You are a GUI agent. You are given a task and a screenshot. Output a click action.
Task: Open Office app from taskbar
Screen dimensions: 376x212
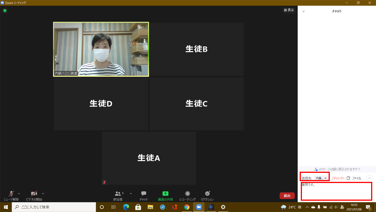pos(174,207)
